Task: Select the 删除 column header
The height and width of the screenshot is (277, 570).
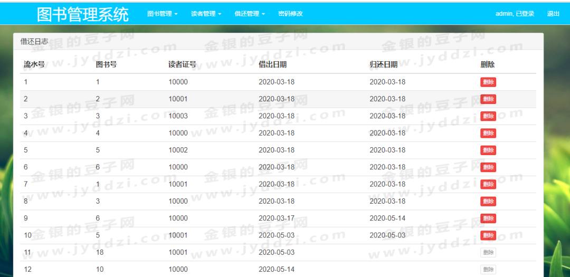Action: pos(488,65)
